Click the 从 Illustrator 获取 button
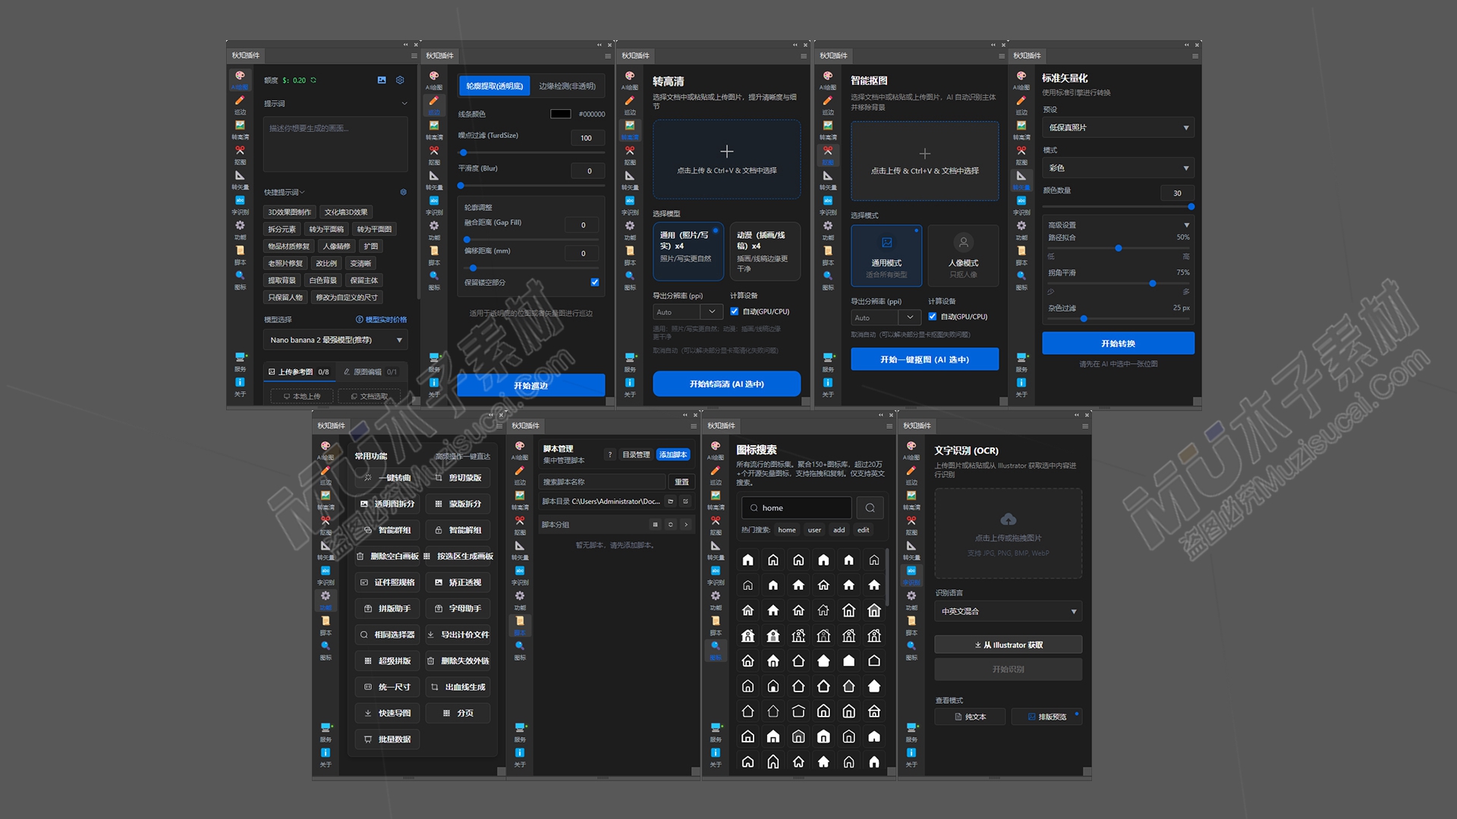 point(1008,645)
